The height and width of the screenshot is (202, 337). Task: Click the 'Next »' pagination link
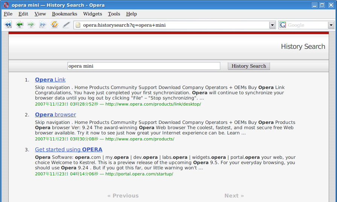click(x=234, y=196)
